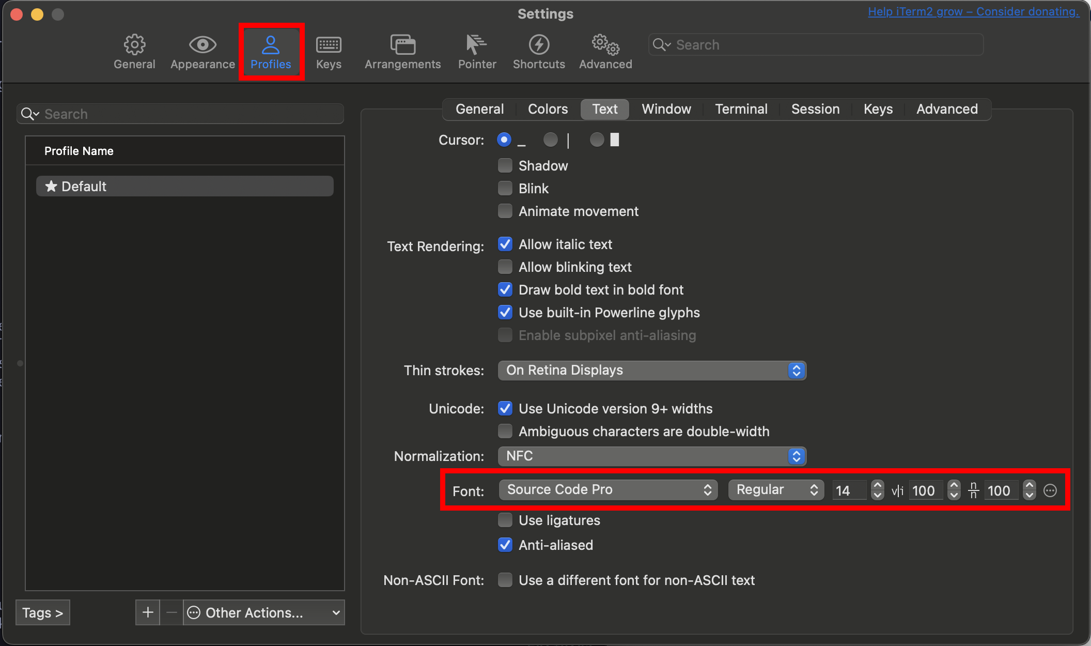1091x646 pixels.
Task: Toggle Use ligatures checkbox
Action: (x=505, y=520)
